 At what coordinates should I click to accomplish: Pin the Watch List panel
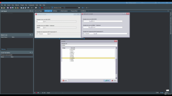point(30,35)
